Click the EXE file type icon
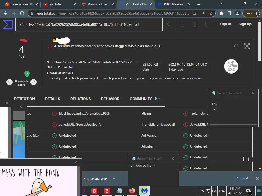 point(231,66)
